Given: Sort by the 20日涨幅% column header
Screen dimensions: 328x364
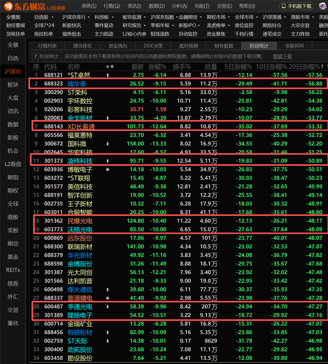Looking at the screenshot, I should [306, 67].
